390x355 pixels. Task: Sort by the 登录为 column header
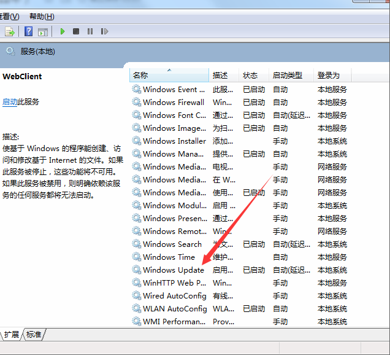[332, 75]
